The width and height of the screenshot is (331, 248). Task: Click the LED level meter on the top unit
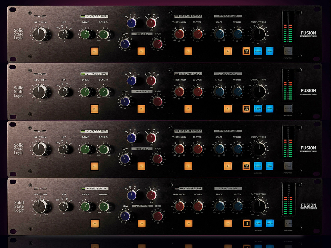coord(288,28)
